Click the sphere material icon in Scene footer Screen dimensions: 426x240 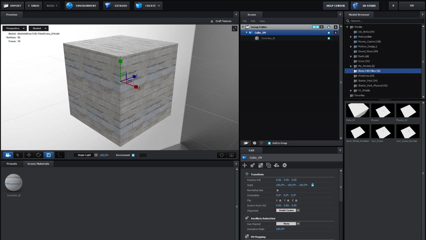(x=255, y=143)
